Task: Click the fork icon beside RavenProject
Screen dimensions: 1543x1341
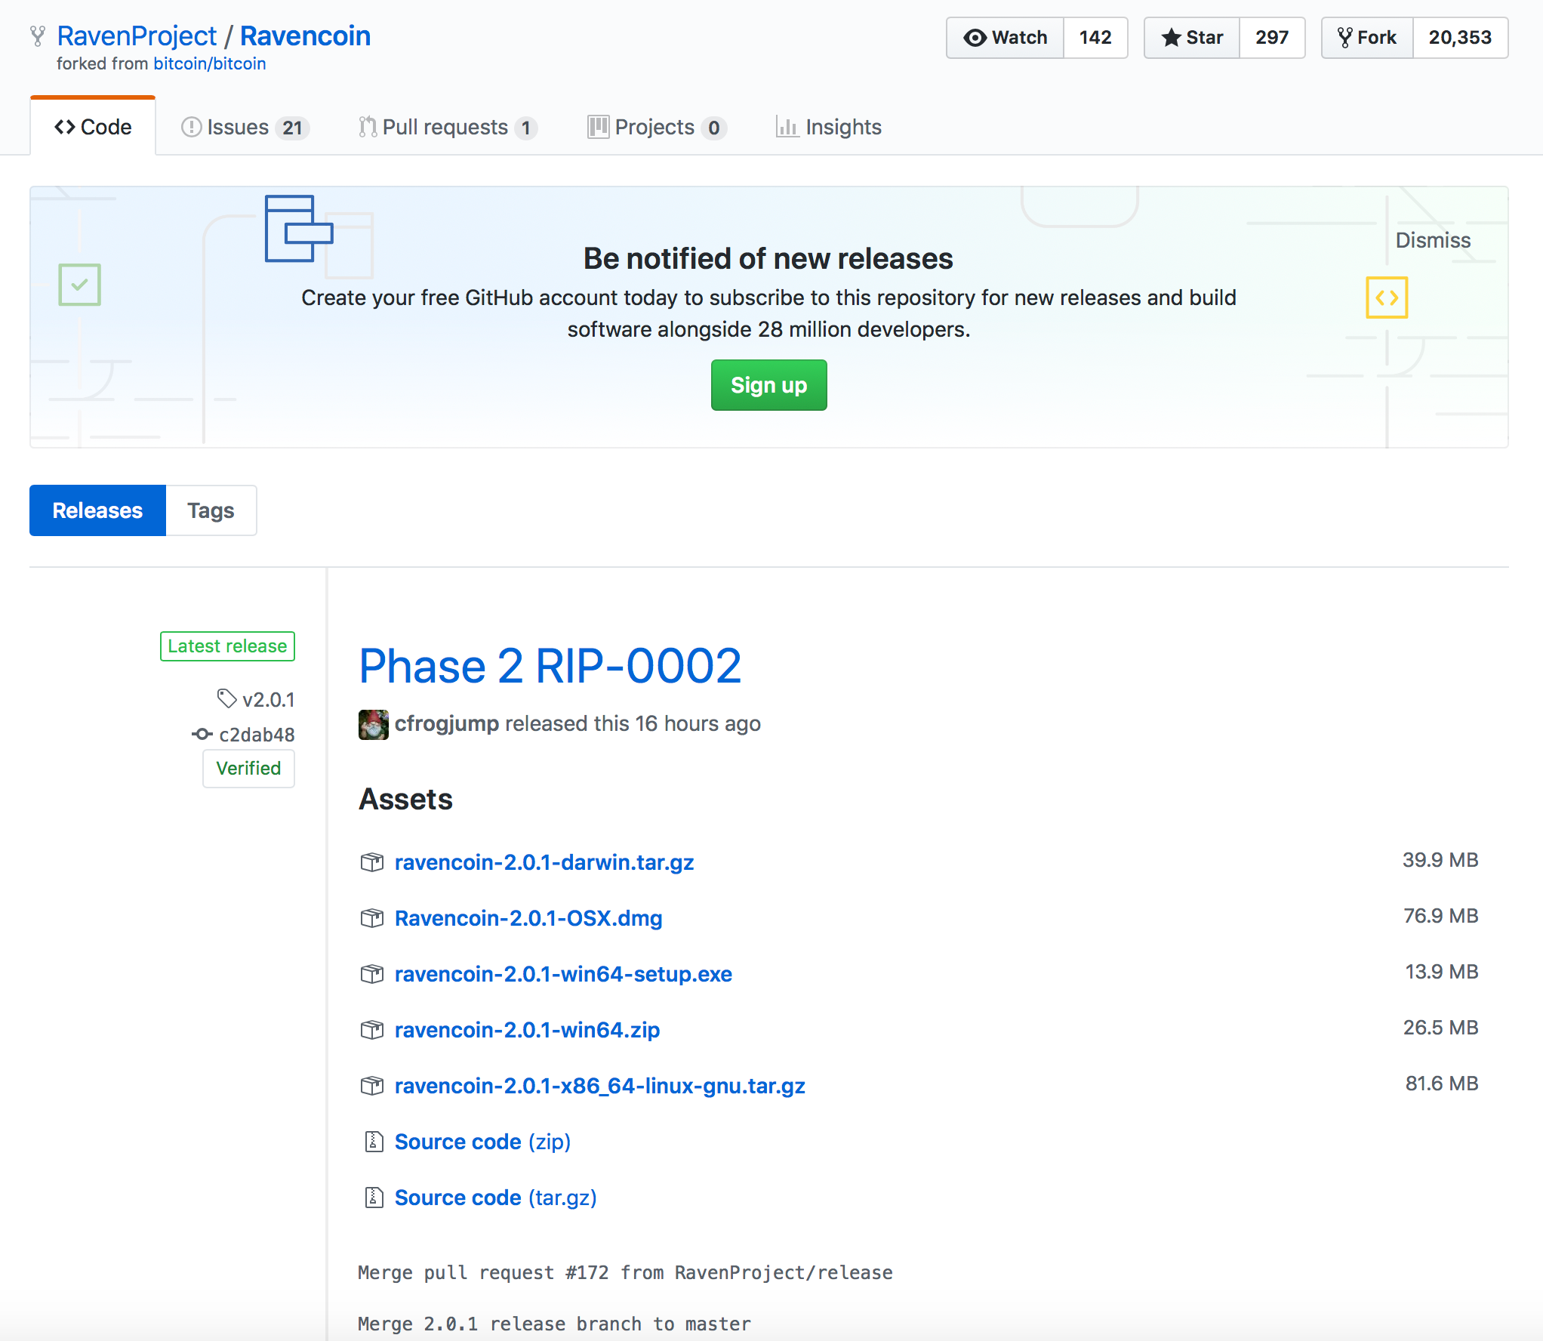Action: [x=38, y=36]
